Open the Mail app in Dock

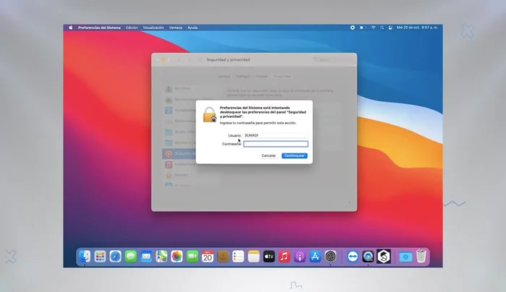(x=146, y=256)
